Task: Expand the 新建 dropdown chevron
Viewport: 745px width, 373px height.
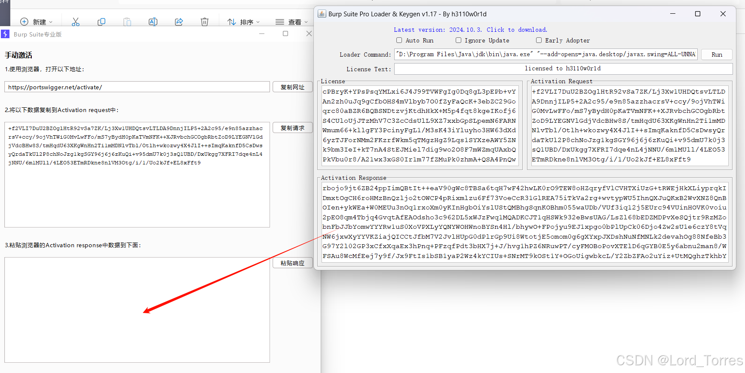Action: point(51,22)
